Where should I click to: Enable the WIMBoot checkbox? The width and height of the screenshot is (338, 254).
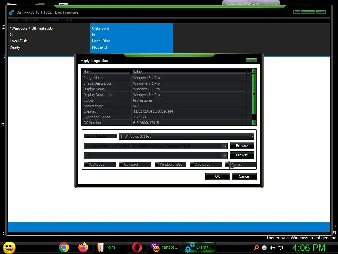[x=86, y=164]
